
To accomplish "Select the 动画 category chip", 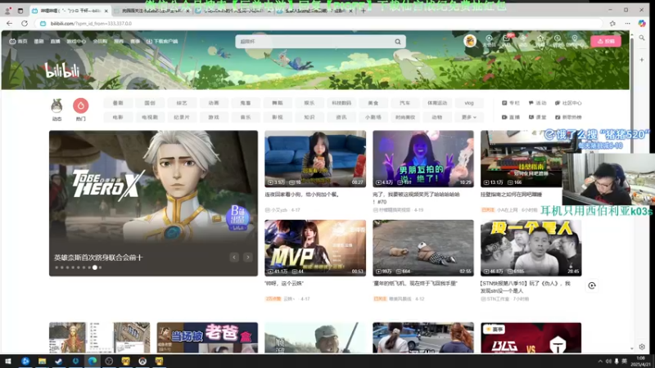I will [214, 103].
